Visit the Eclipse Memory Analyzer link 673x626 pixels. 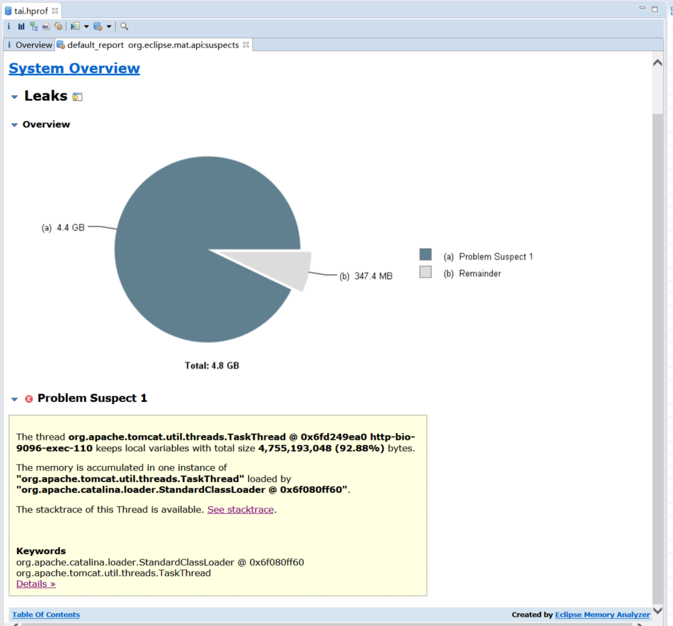coord(602,615)
